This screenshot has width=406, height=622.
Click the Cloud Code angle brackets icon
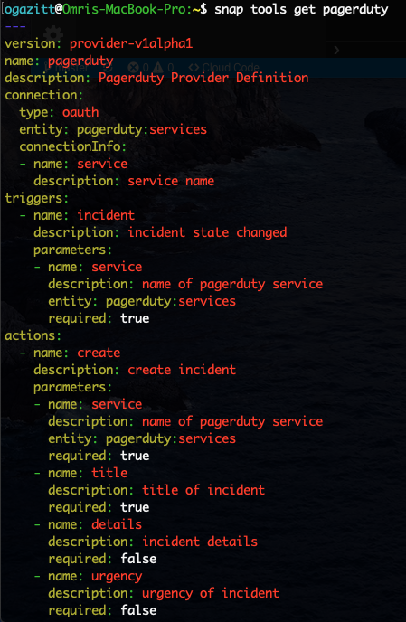194,68
